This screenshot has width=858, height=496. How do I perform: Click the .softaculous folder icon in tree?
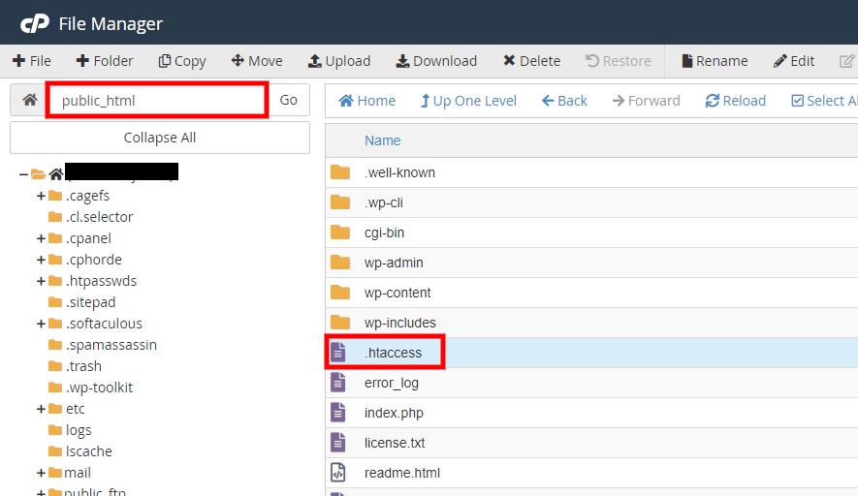(55, 324)
